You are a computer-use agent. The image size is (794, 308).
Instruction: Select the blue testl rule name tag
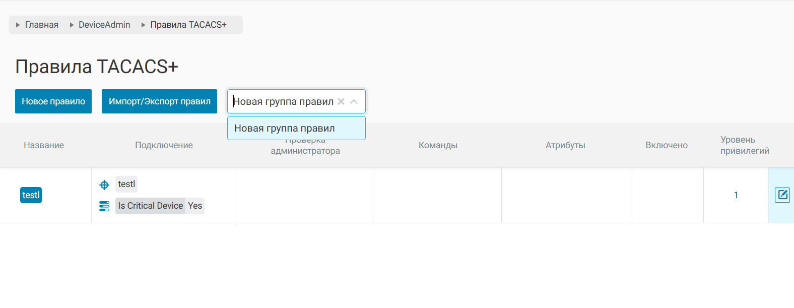tap(31, 195)
